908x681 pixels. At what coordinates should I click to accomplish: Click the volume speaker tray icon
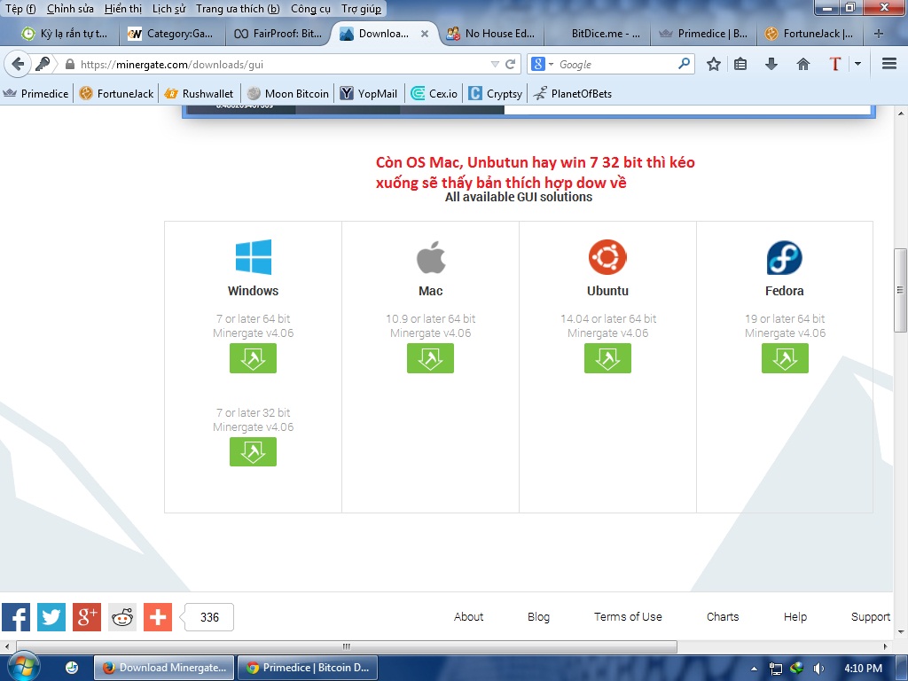click(x=818, y=669)
